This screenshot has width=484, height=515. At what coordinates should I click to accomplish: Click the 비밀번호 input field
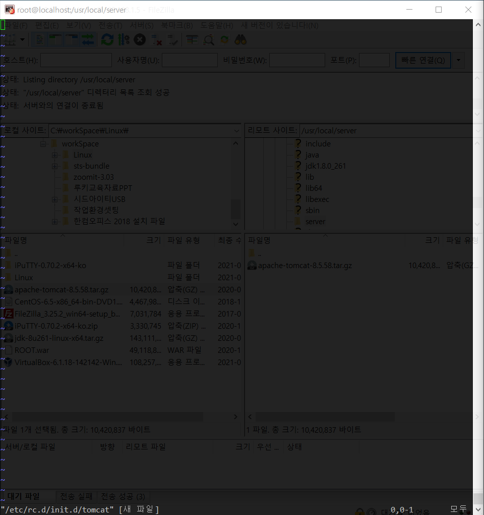click(x=297, y=60)
